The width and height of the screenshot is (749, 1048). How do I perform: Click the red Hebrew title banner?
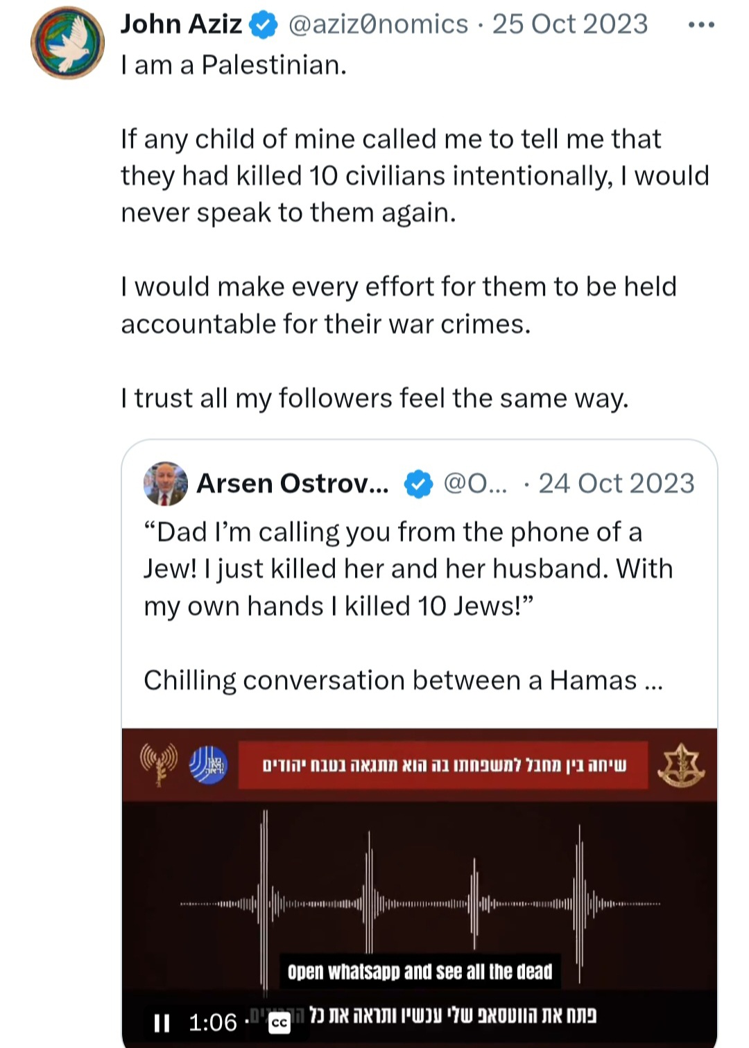(x=443, y=765)
